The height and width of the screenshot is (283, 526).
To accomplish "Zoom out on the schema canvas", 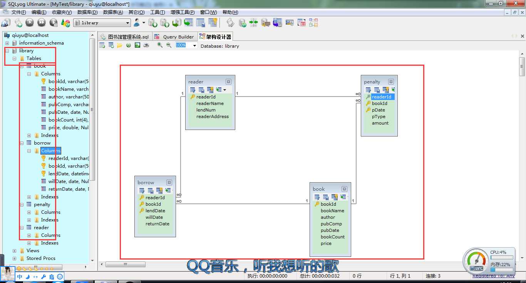I will pos(169,45).
